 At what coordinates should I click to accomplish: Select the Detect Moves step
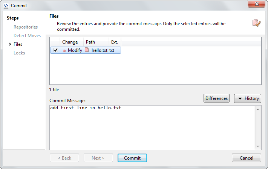coord(27,36)
